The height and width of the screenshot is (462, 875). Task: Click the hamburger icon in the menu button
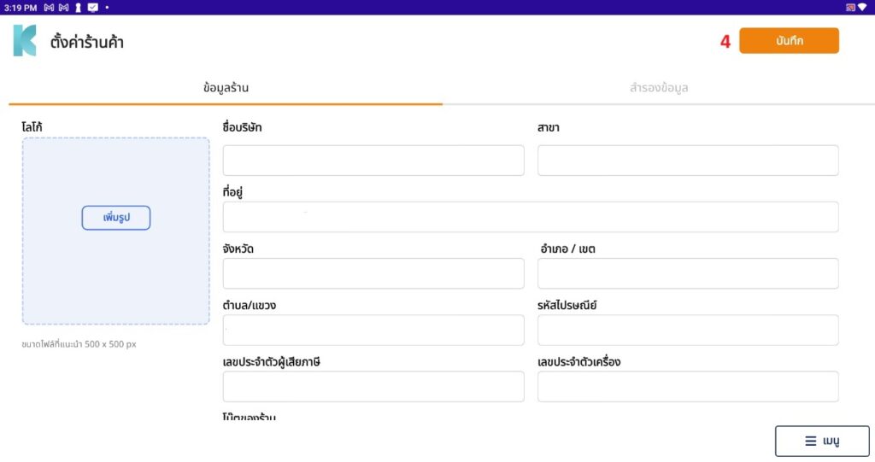(x=810, y=442)
